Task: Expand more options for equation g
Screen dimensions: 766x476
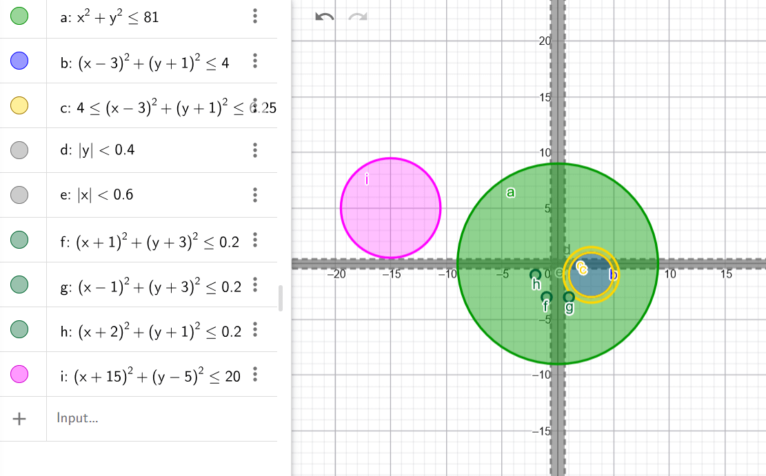Action: click(x=255, y=285)
